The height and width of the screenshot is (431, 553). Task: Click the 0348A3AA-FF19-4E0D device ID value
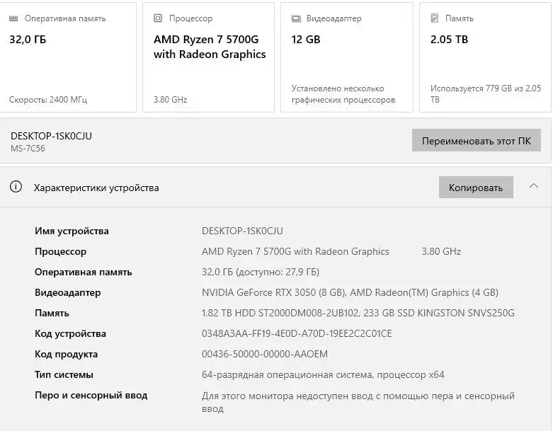point(297,333)
